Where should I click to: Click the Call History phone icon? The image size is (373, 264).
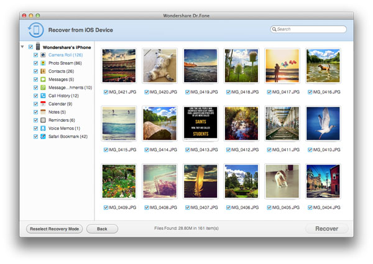(x=43, y=96)
